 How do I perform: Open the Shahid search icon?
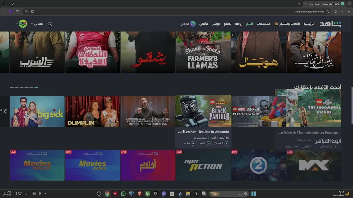point(50,24)
